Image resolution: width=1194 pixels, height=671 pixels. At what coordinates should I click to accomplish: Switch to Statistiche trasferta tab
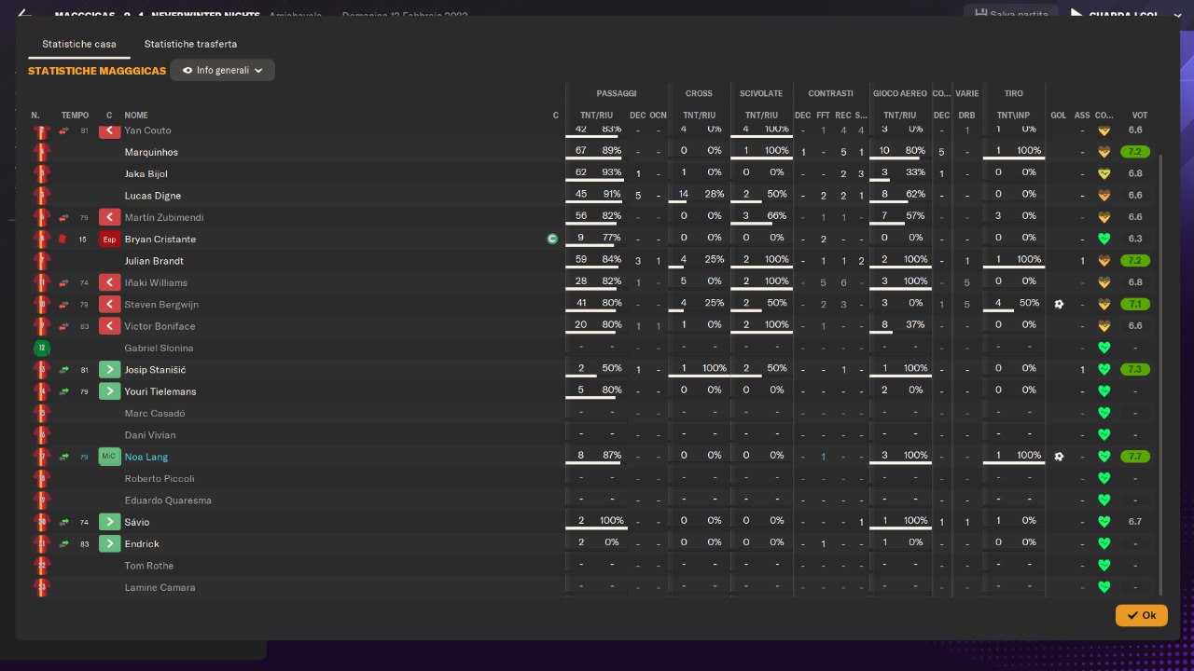(x=190, y=44)
